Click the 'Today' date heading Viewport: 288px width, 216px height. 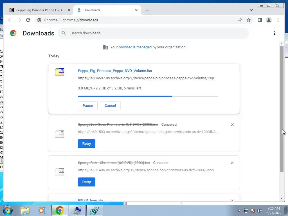tap(54, 56)
